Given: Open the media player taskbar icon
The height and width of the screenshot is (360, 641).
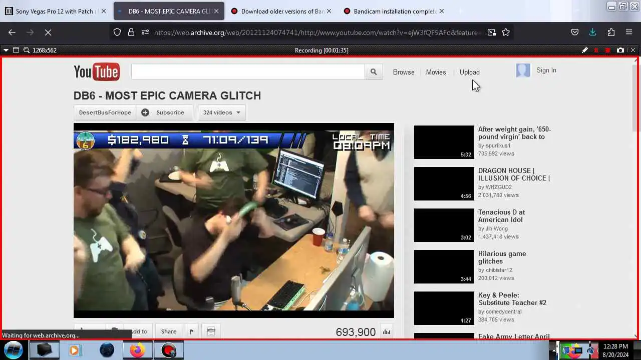Looking at the screenshot, I should point(74,350).
